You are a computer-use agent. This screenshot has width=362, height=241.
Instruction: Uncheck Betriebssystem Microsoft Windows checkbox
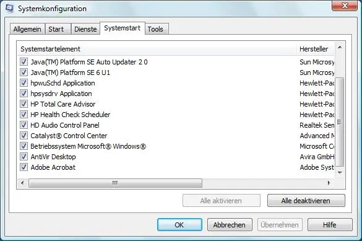[x=24, y=146]
